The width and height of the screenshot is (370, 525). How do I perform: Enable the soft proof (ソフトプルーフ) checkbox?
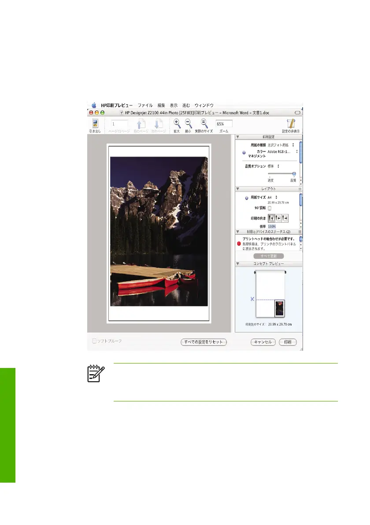tap(94, 341)
